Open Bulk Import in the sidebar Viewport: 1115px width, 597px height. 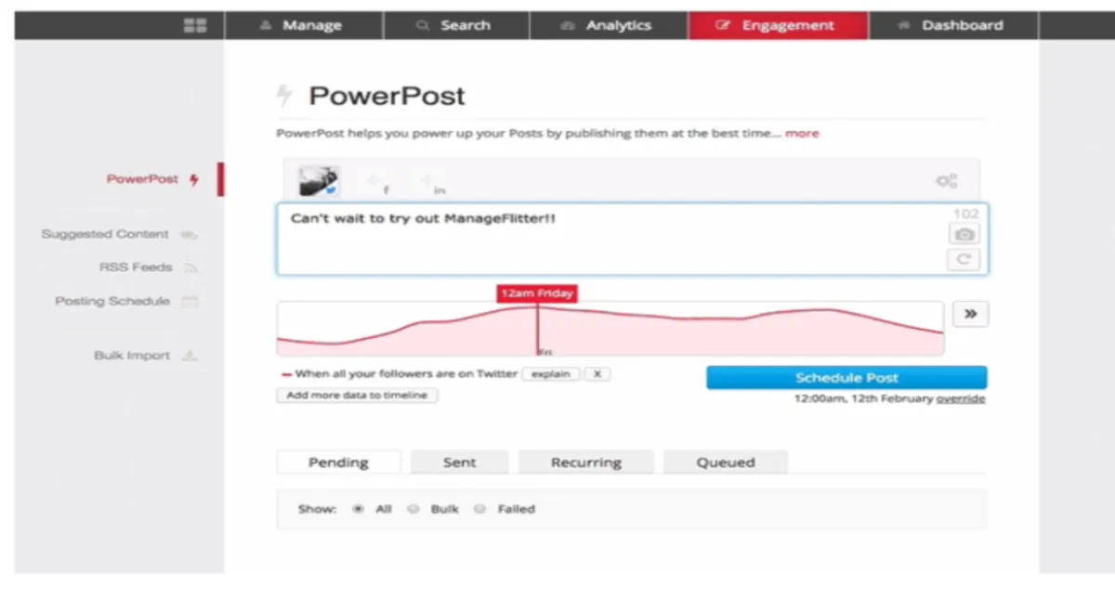(132, 356)
